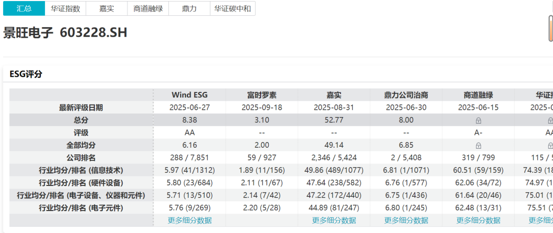This screenshot has height=233, width=553.
Task: Click 行业均分/排名 (电子设备、仪器和元件) row label
Action: [x=81, y=195]
